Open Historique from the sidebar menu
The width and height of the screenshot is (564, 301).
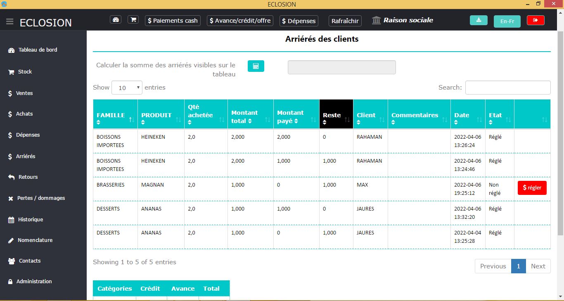pos(30,220)
